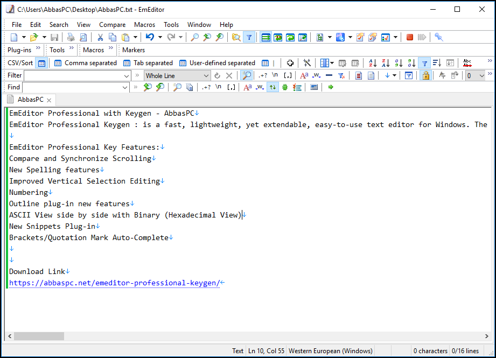Toggle regular expressions in Filter bar

tap(263, 75)
